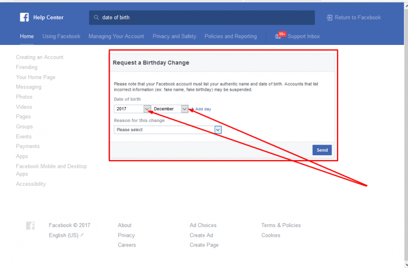Go to Support Inbox
This screenshot has height=268, width=408.
tap(303, 36)
